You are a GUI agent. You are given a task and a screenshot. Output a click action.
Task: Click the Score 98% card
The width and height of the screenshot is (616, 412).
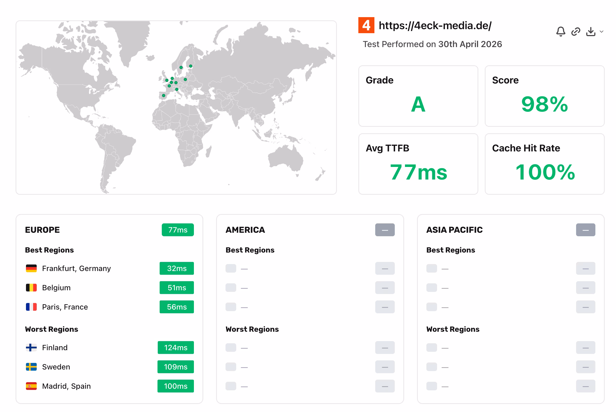coord(545,96)
